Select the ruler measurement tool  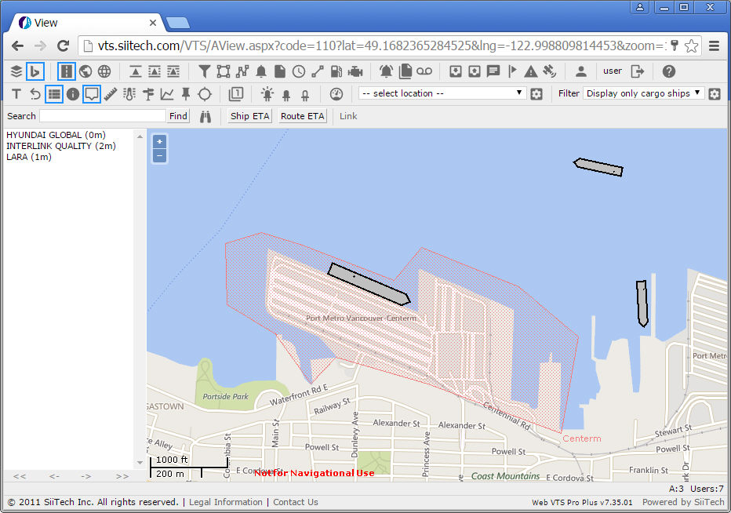(111, 94)
